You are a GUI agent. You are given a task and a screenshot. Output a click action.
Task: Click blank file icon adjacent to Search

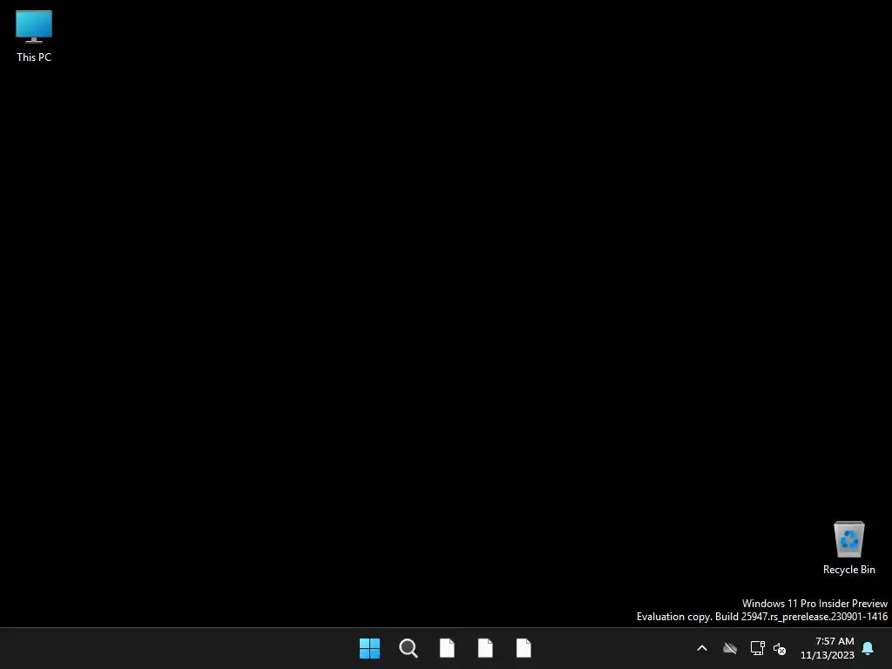[x=447, y=648]
